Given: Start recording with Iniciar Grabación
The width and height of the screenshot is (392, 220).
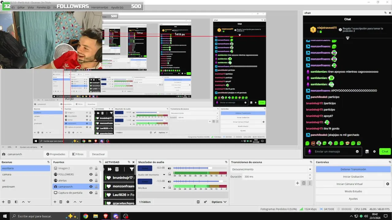Looking at the screenshot, I should (x=353, y=177).
